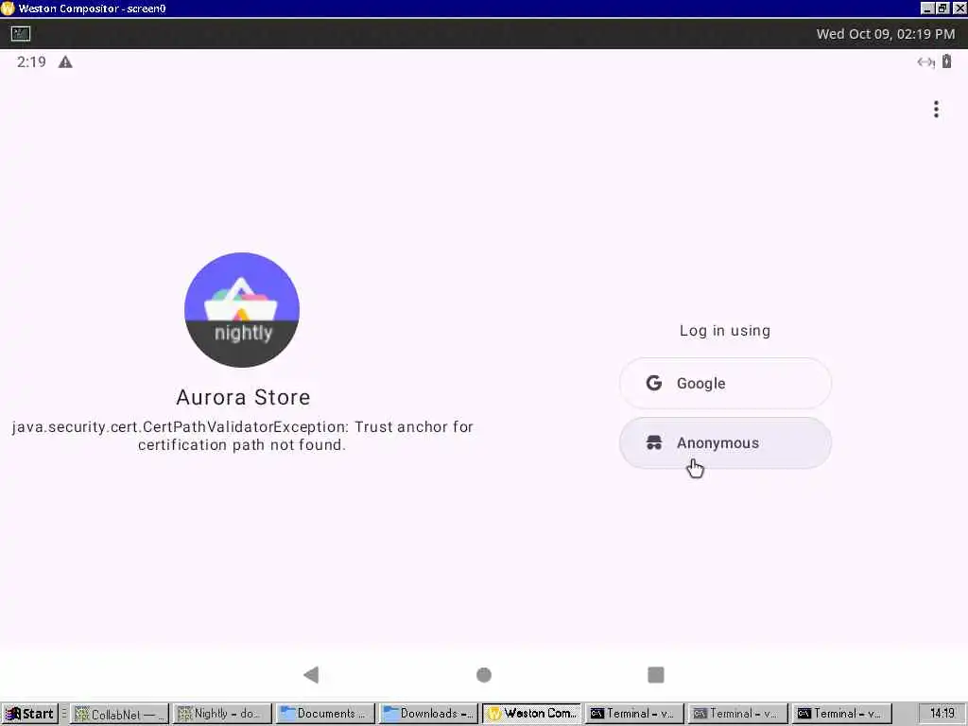Open the Weston panel terminal launcher icon

(21, 33)
